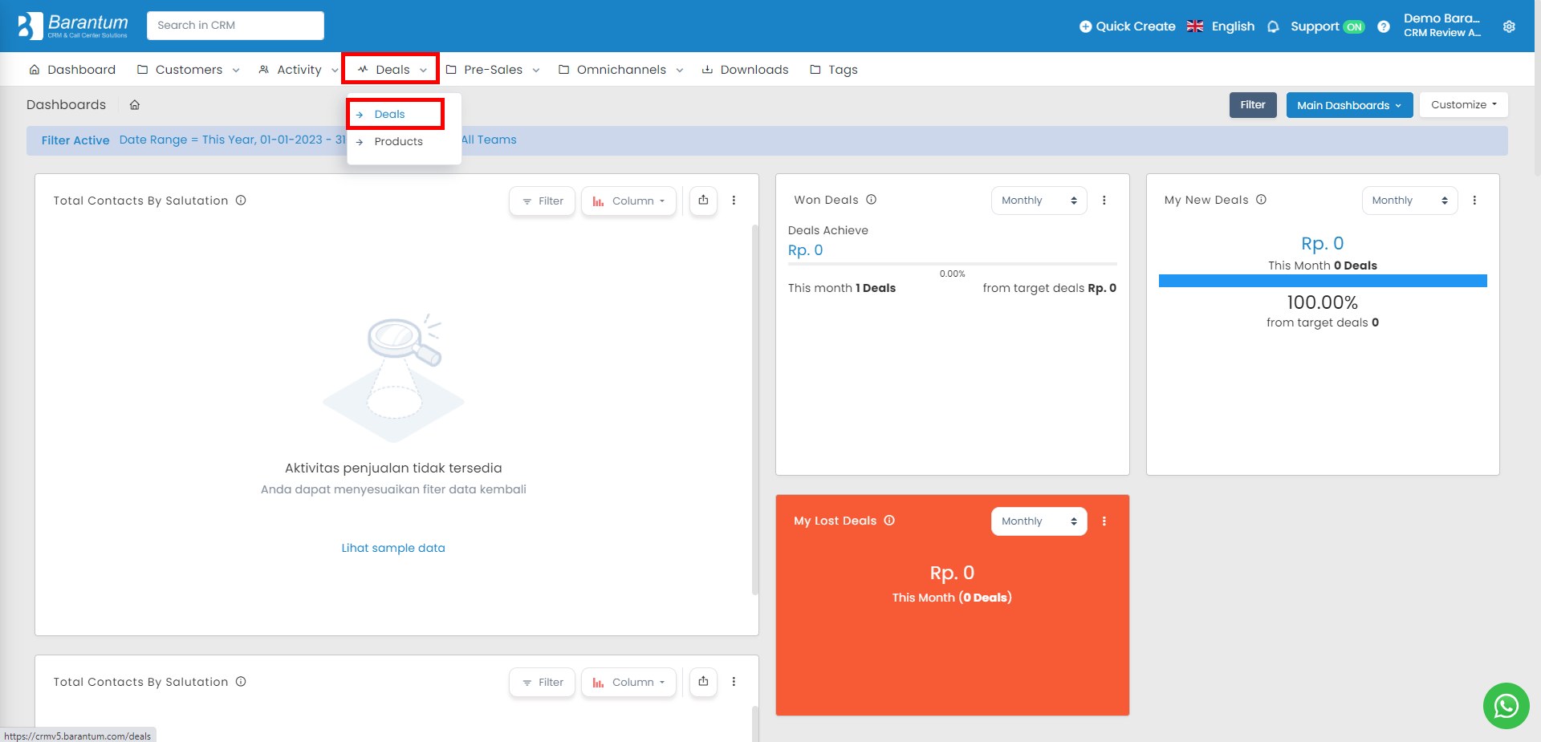The image size is (1541, 742).
Task: Expand the Main Dashboards dropdown
Action: pos(1349,105)
